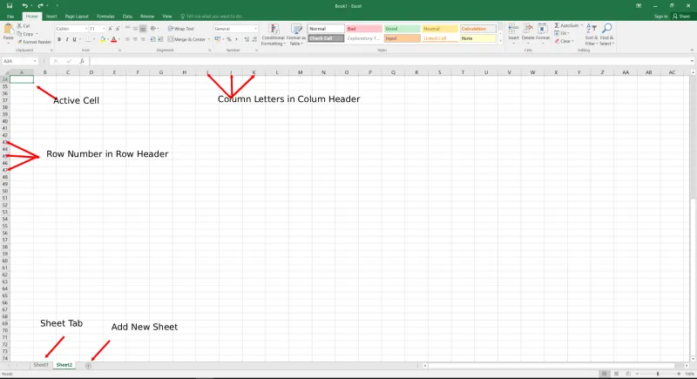The width and height of the screenshot is (697, 379).
Task: Redo the last undone action
Action: [40, 6]
